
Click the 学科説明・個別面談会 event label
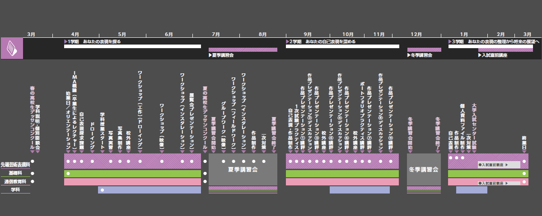click(x=37, y=127)
